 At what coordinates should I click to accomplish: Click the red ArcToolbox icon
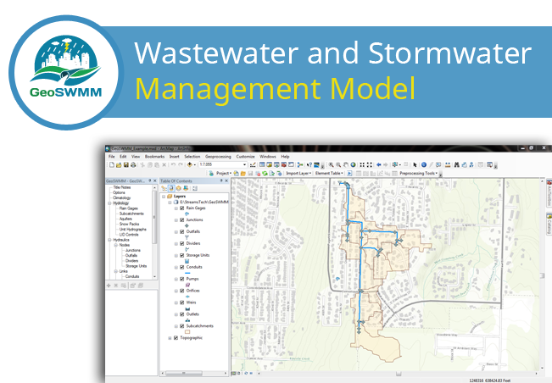283,164
